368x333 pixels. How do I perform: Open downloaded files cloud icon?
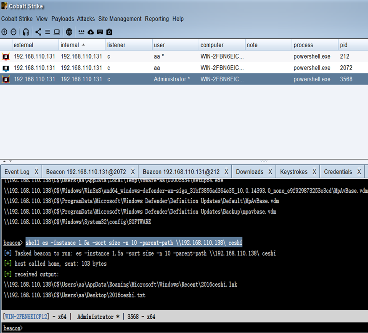90,32
